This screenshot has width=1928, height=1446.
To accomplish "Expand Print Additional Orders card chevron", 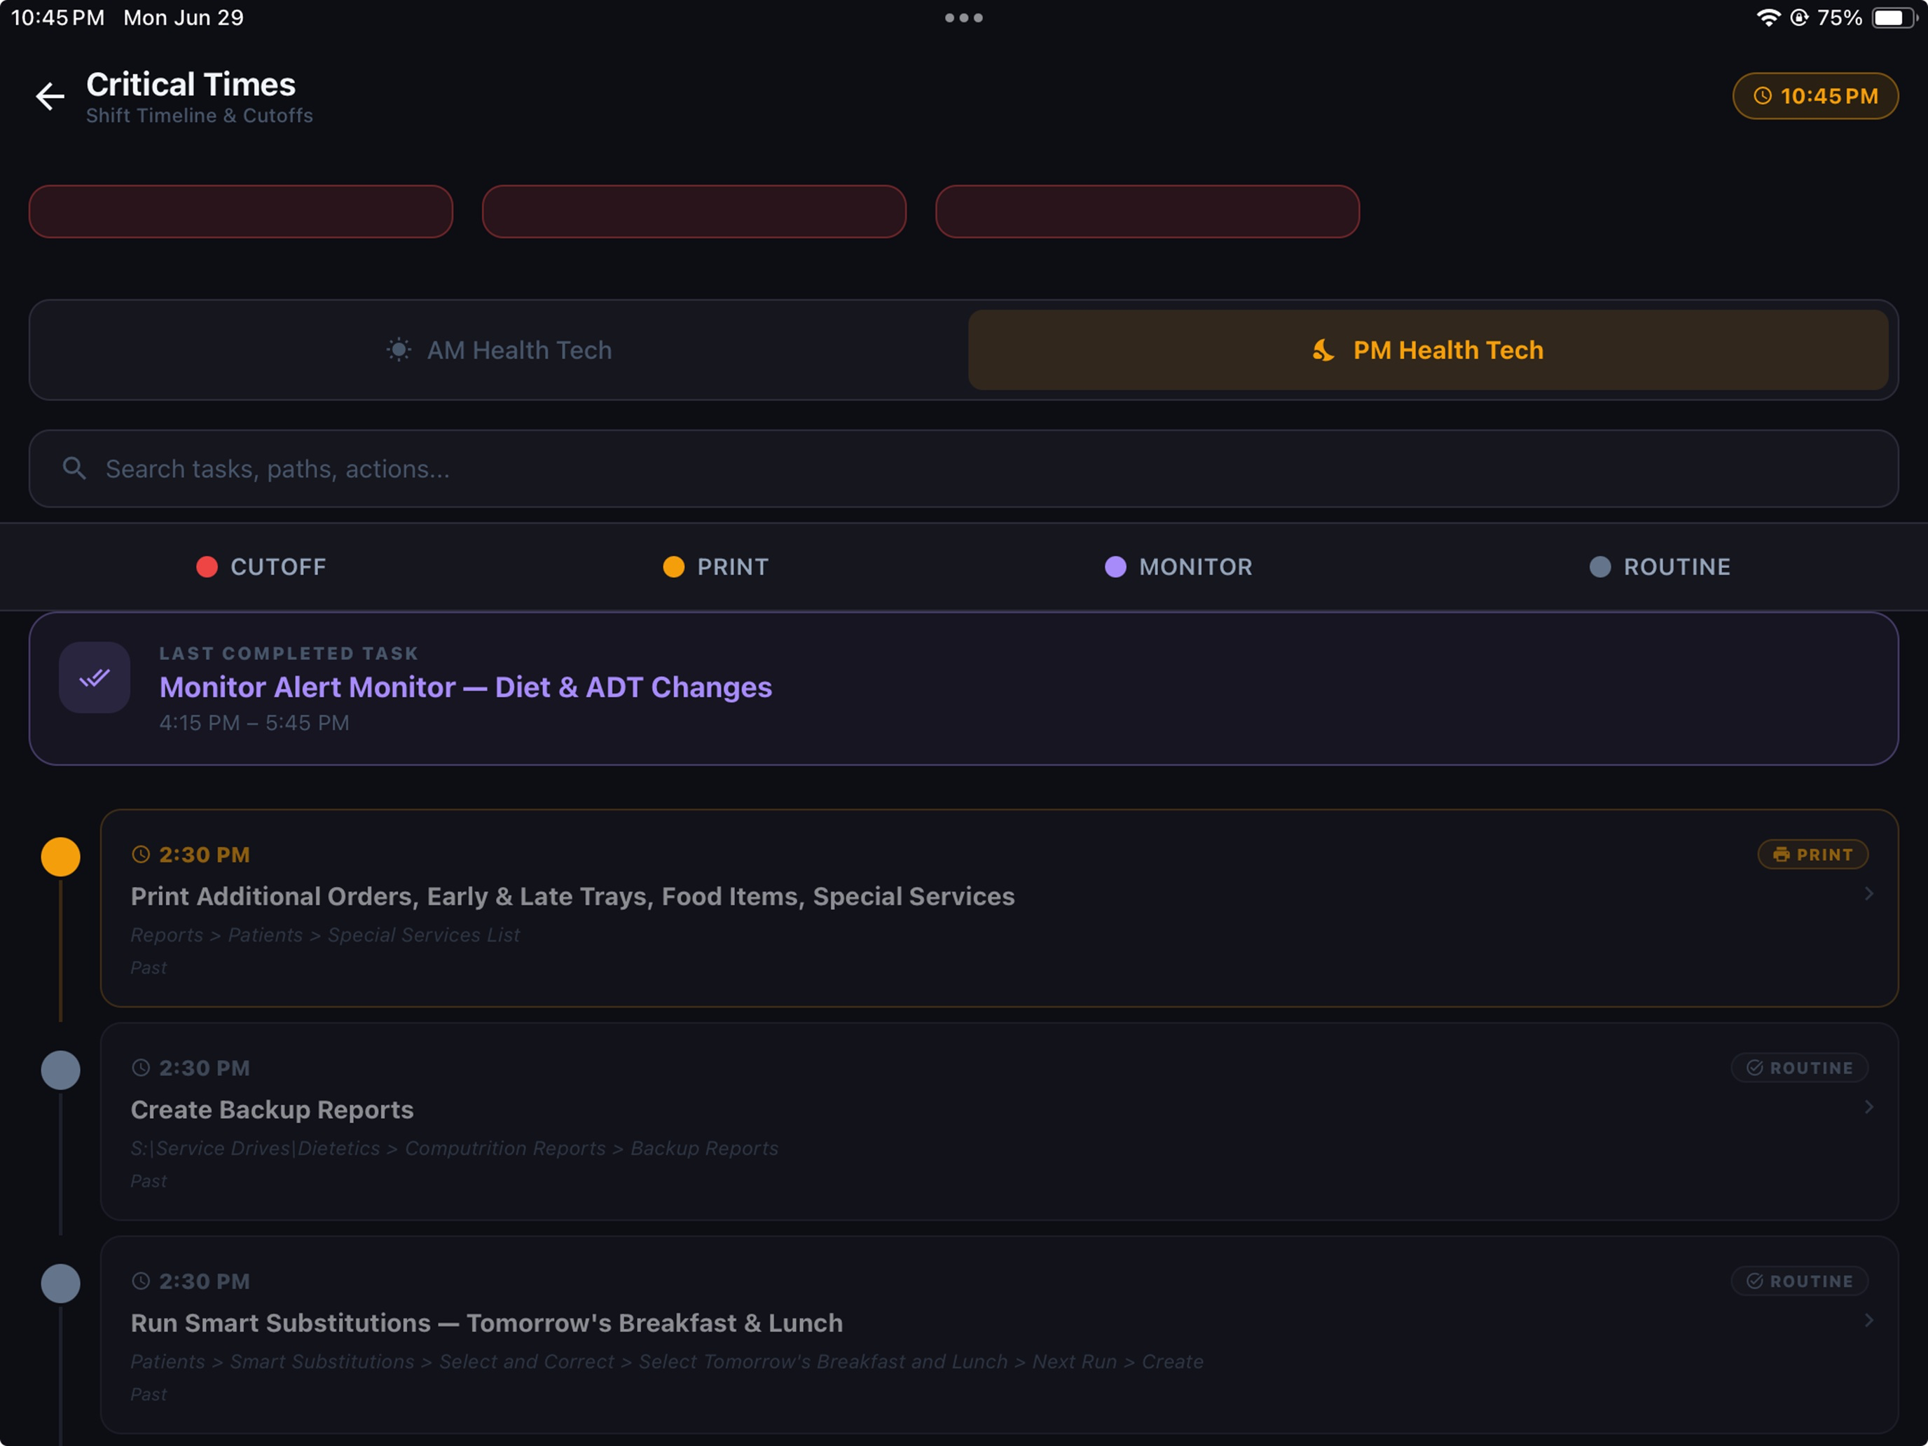I will pyautogui.click(x=1868, y=893).
